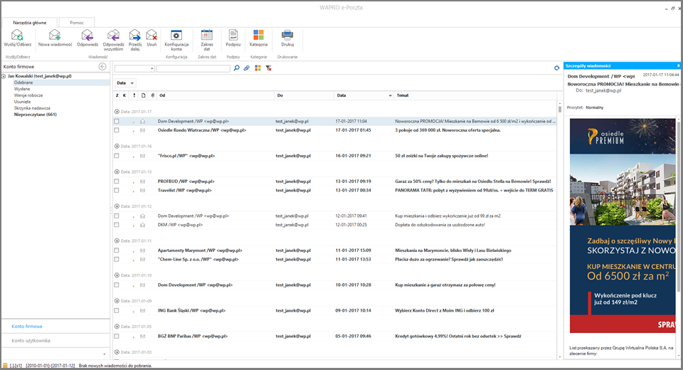The image size is (683, 370).
Task: Click the category filter squares icon in search bar
Action: [x=258, y=68]
